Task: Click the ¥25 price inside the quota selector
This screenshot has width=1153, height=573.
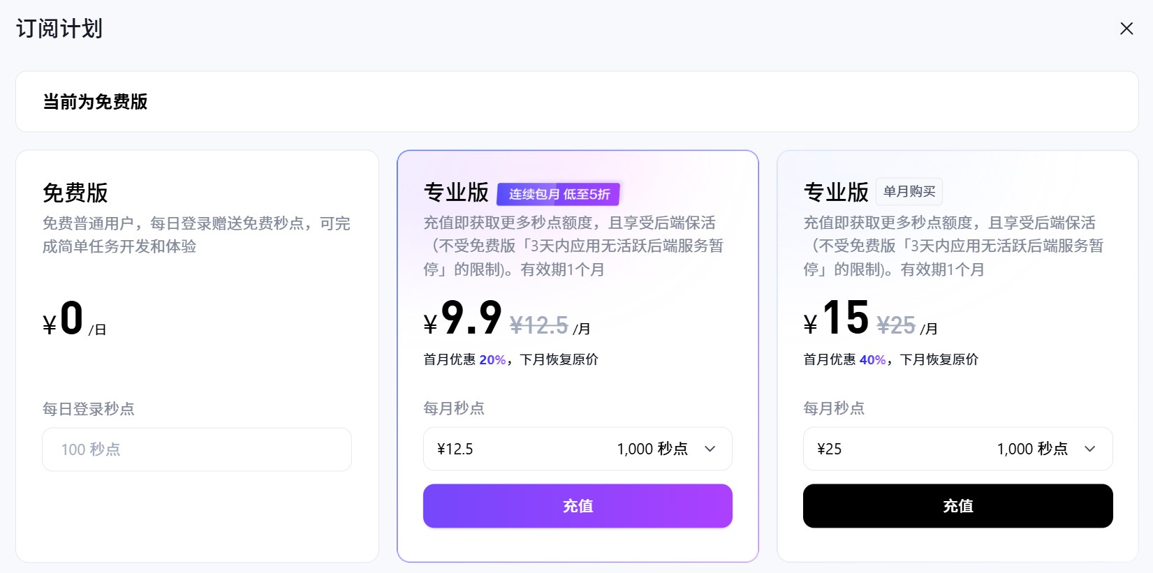Action: (828, 449)
